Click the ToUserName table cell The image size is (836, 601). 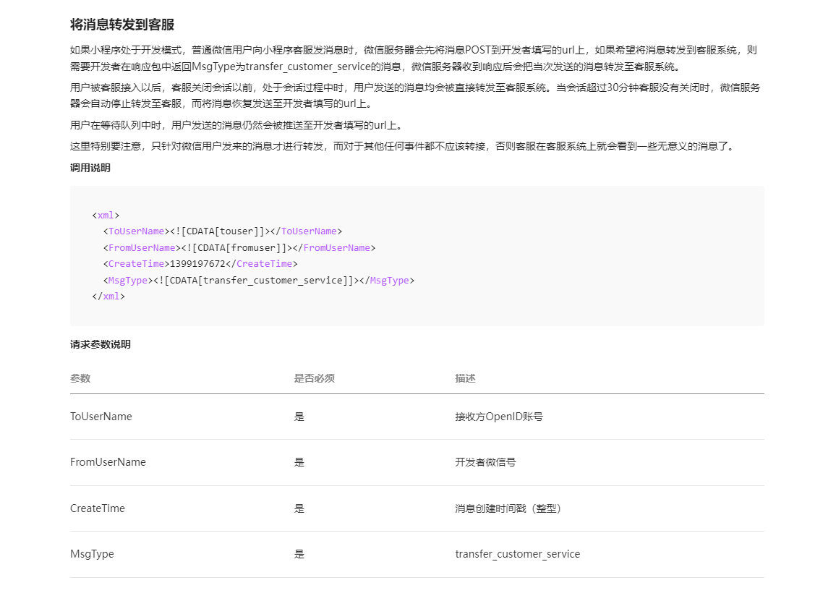tap(101, 417)
